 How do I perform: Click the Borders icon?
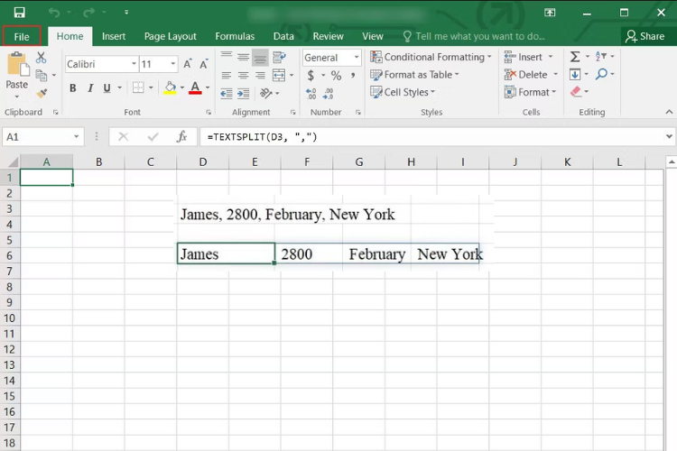(x=138, y=87)
